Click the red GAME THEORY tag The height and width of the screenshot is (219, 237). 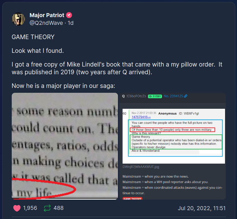pyautogui.click(x=133, y=198)
